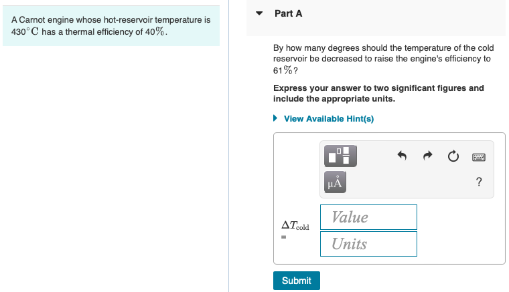
Task: Focus the Value input field
Action: coord(368,217)
